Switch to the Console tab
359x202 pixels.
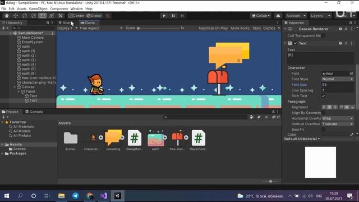34,112
